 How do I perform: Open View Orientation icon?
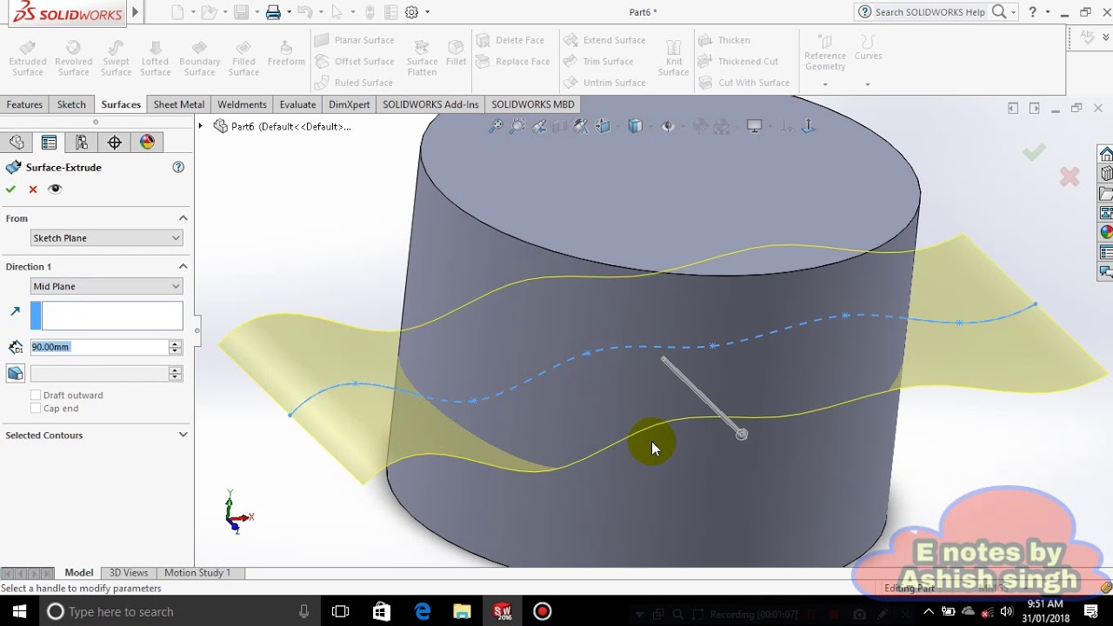pyautogui.click(x=603, y=126)
